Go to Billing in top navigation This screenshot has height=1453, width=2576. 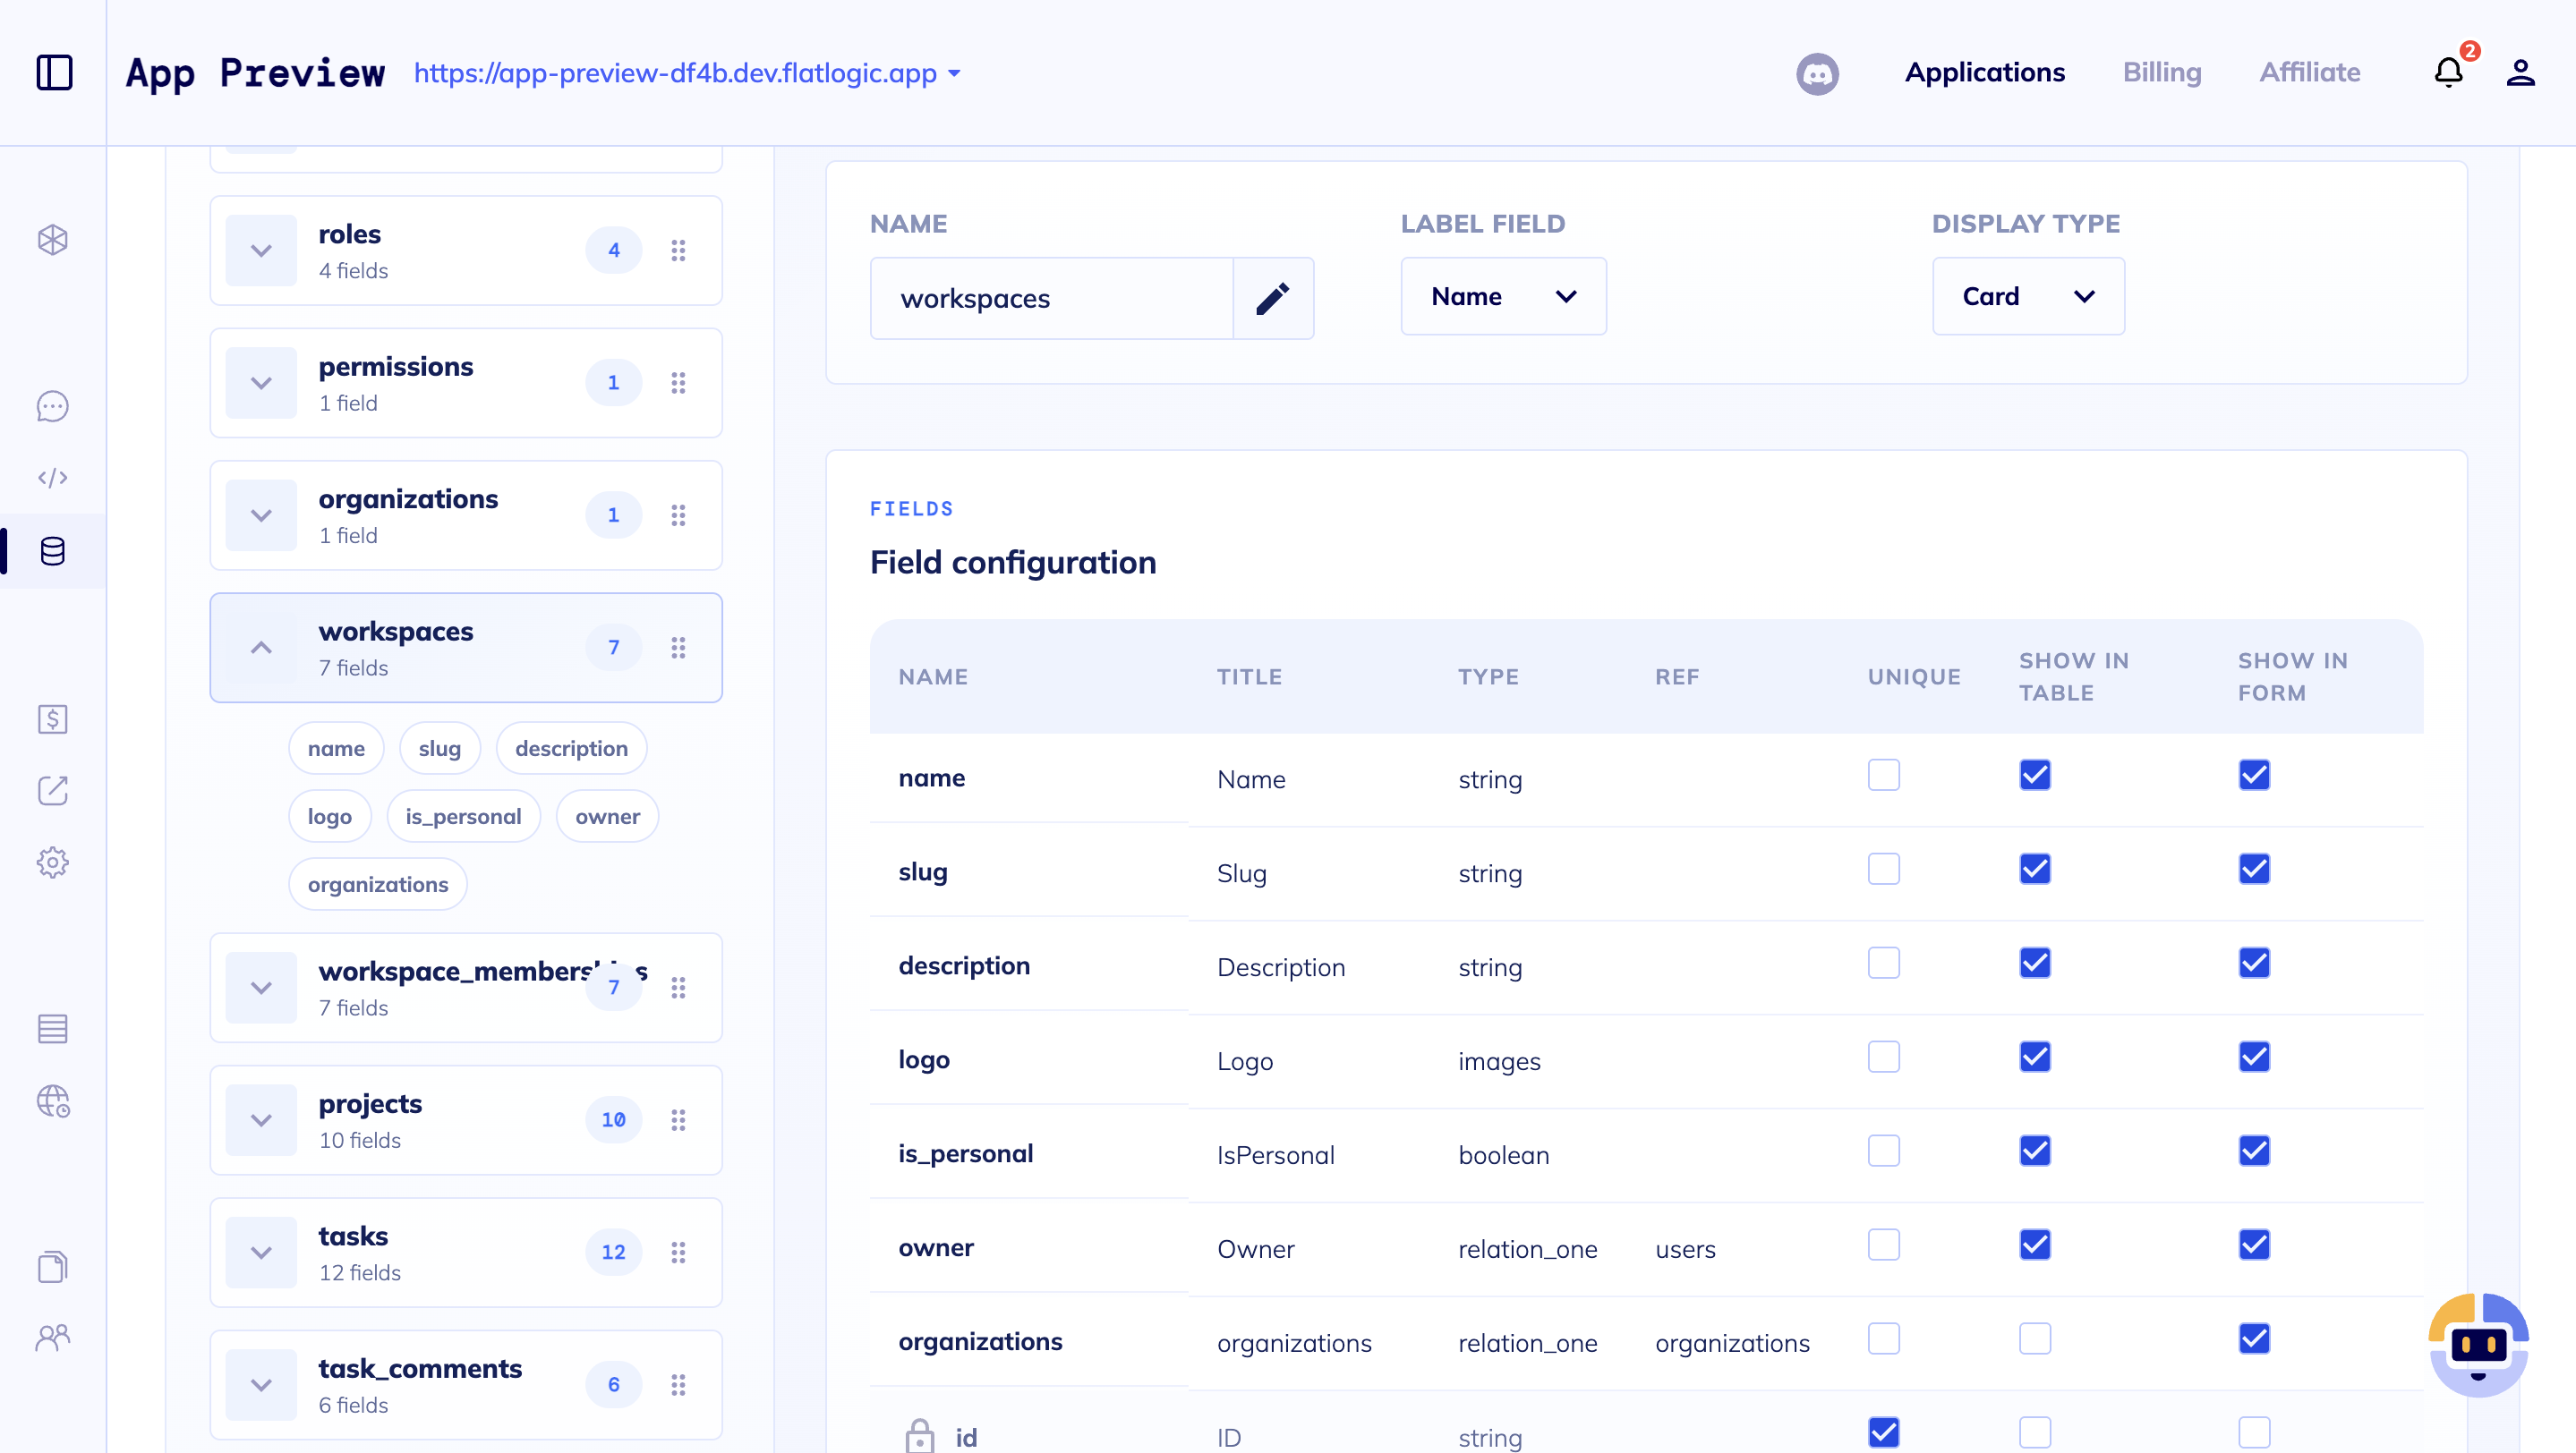tap(2162, 72)
